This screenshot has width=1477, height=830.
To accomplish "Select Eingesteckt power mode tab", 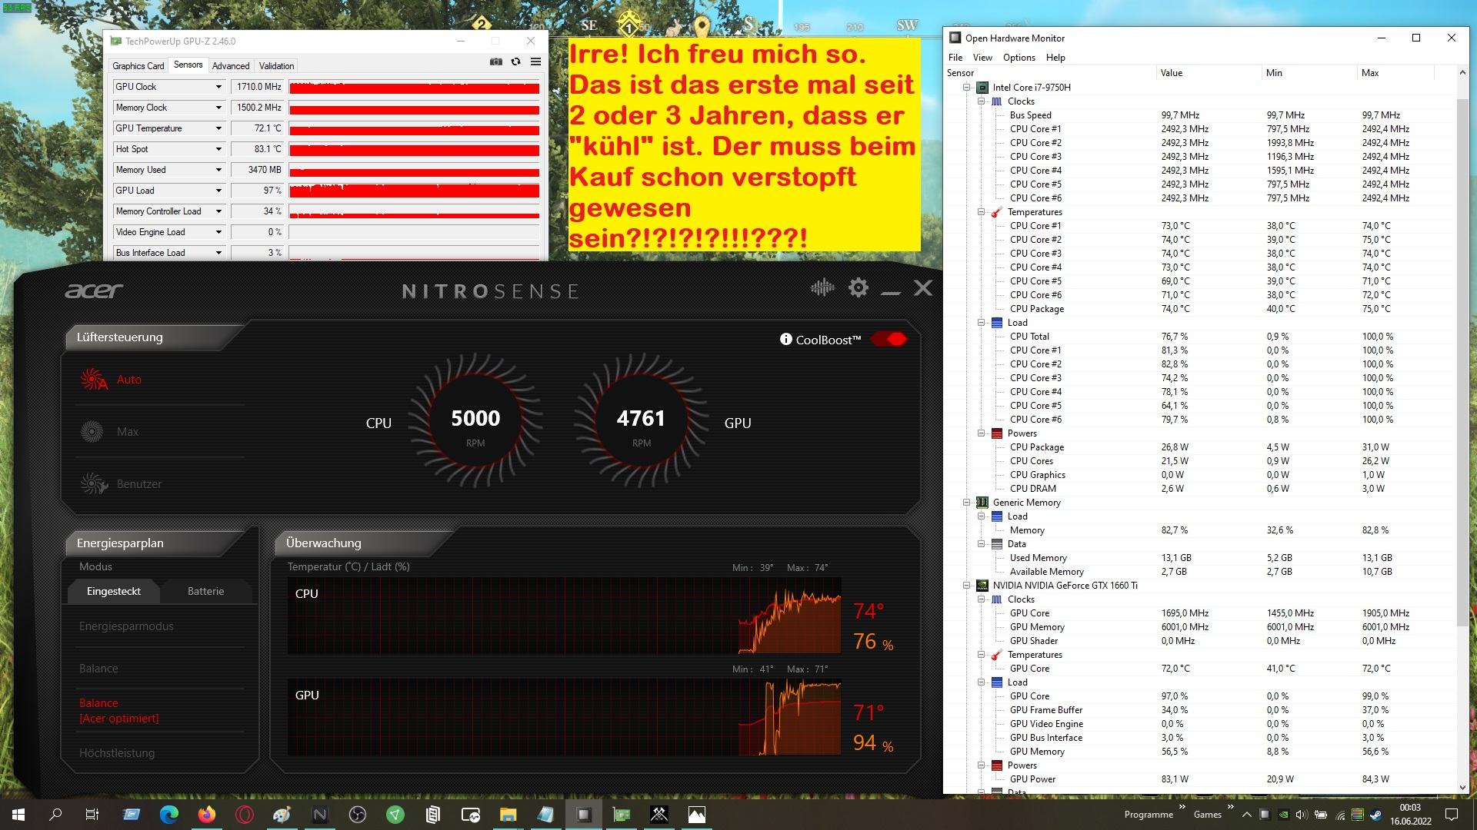I will (114, 591).
